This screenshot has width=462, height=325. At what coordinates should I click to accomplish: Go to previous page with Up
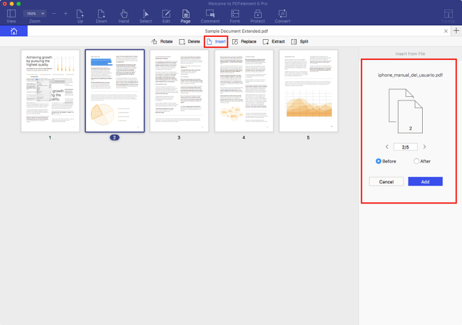(80, 16)
